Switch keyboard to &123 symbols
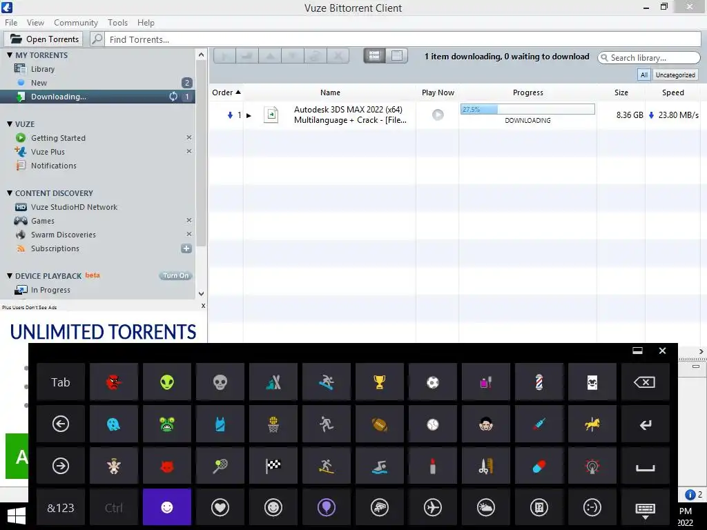Image resolution: width=707 pixels, height=530 pixels. pyautogui.click(x=61, y=507)
